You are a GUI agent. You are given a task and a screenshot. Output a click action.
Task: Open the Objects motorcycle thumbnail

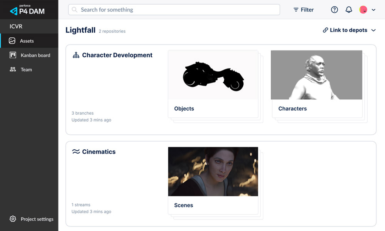[x=213, y=75]
